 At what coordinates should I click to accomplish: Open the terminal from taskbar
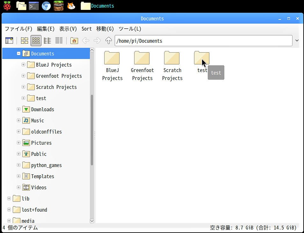click(x=34, y=6)
